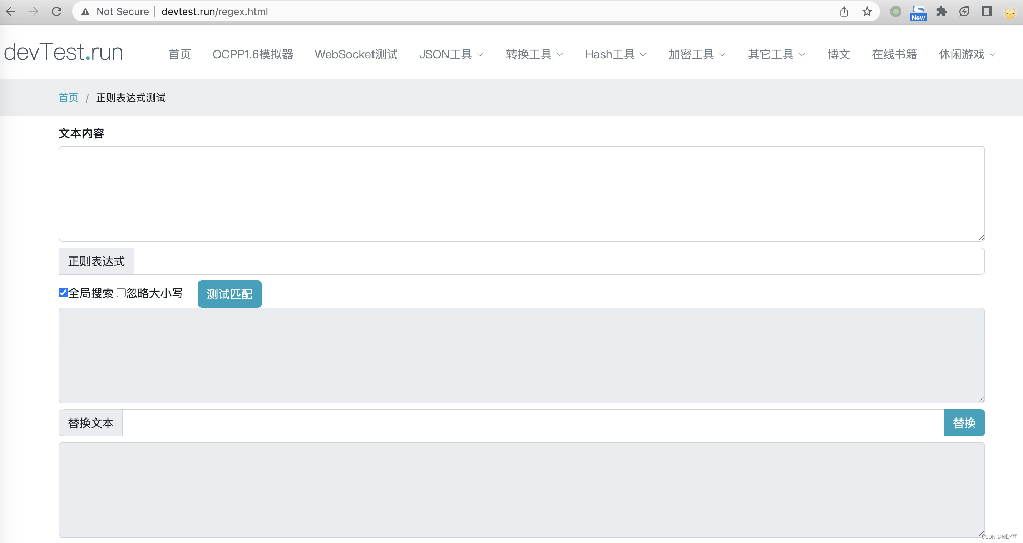Click the cat profile avatar icon
This screenshot has width=1023, height=543.
[1010, 13]
